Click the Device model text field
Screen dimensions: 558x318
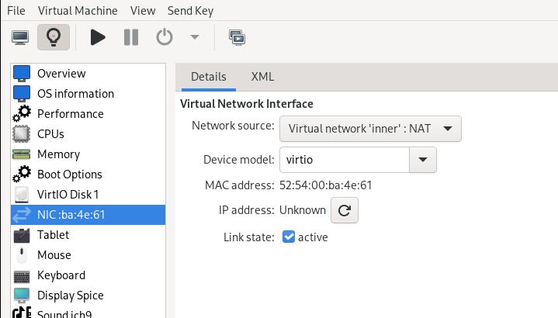(x=344, y=160)
